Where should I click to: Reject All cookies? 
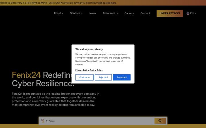point(103,77)
